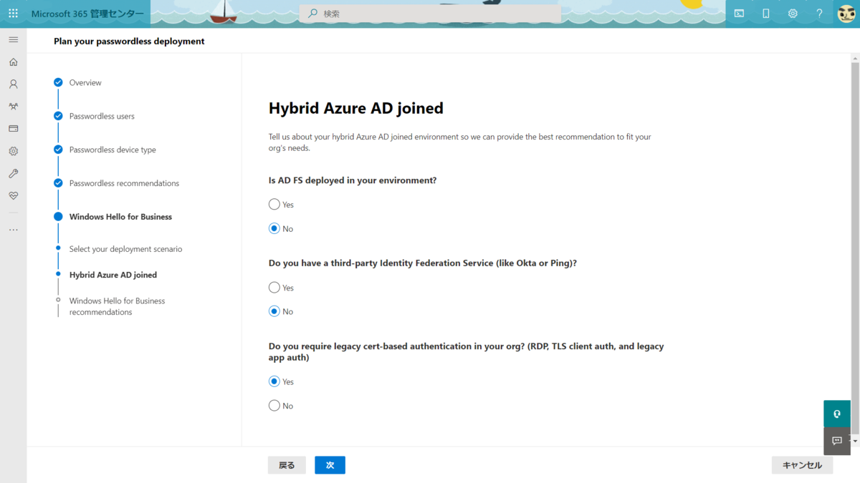Open Setup wrench icon in sidebar

click(x=13, y=174)
